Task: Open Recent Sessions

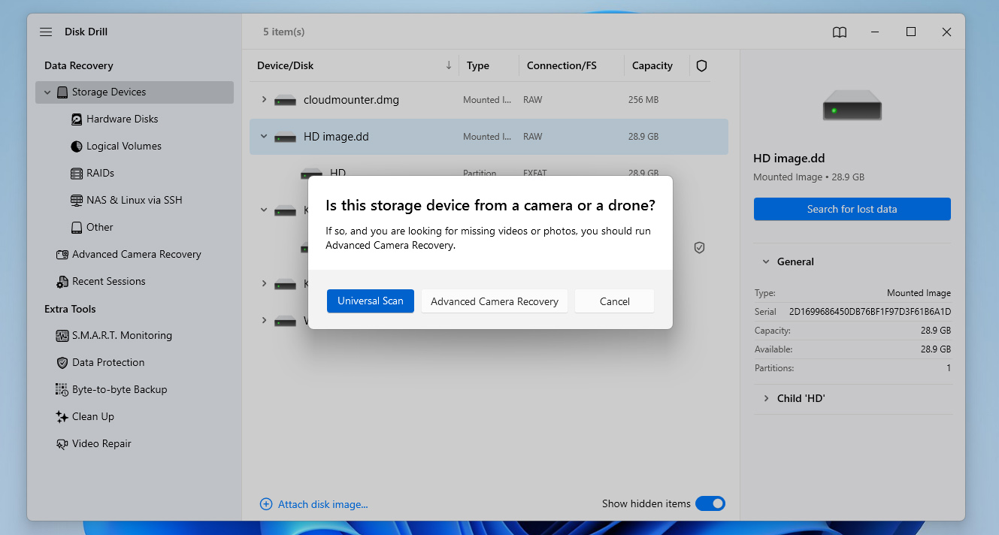Action: coord(109,282)
